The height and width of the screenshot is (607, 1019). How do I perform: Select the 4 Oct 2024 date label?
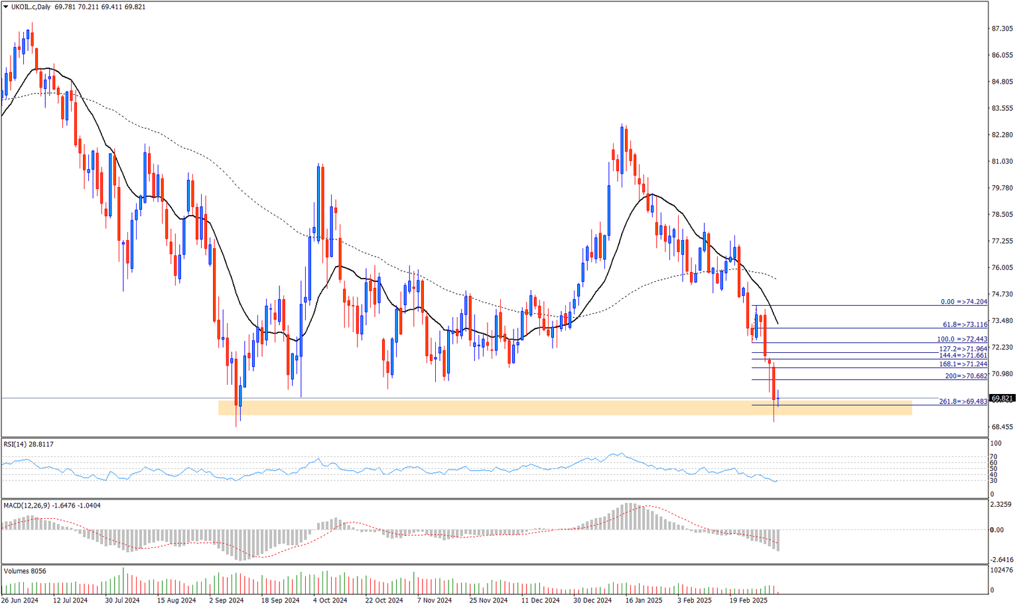[330, 600]
